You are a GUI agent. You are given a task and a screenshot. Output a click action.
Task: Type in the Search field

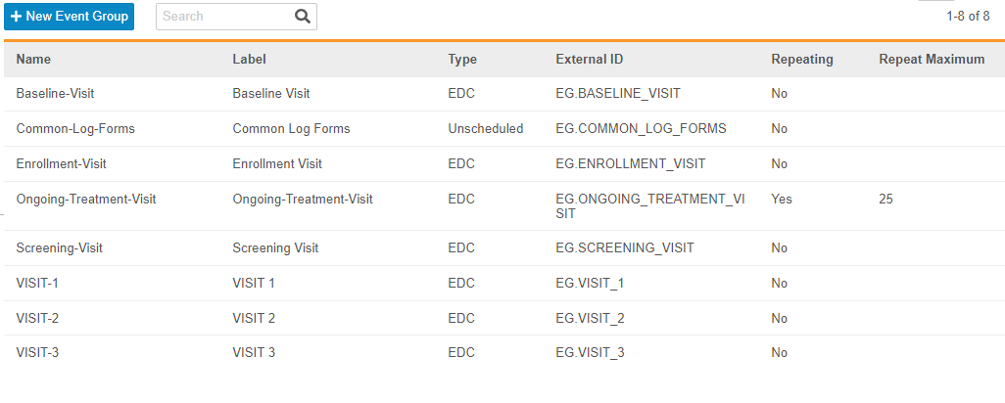click(x=223, y=17)
